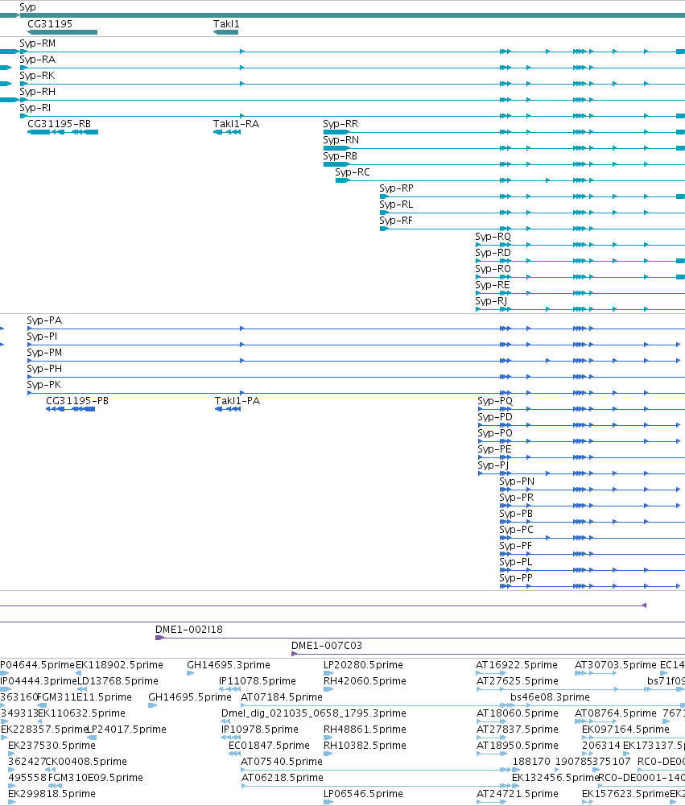Select the Dmel_dig_021035_0658_1795.3prime label
Viewport: 685px width, 806px height.
tap(313, 713)
